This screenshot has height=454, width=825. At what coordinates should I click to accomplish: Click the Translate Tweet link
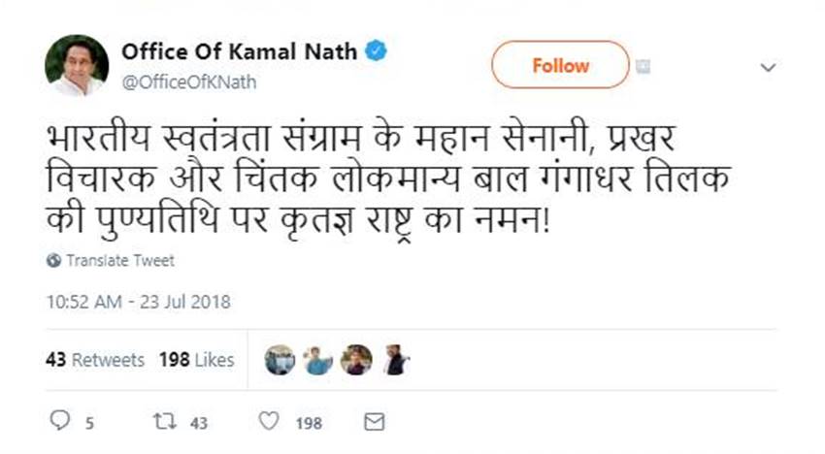[120, 261]
